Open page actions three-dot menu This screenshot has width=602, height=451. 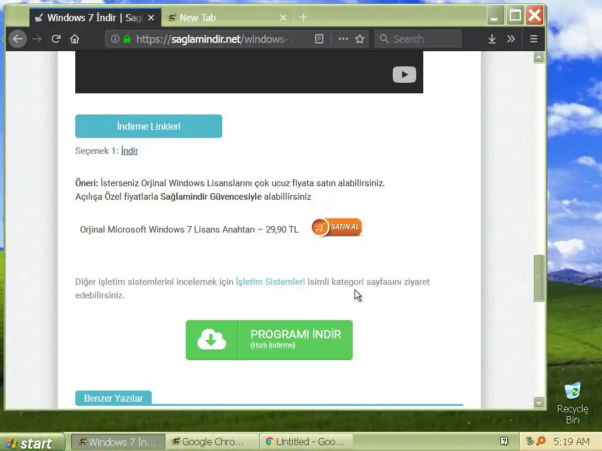tap(343, 39)
